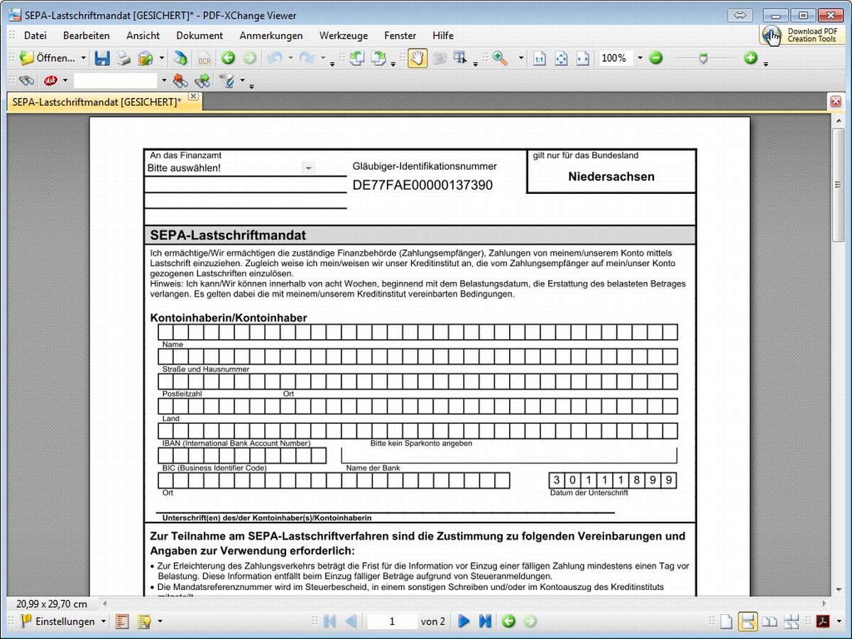Show the bookmarks pane from the bottom bar
The height and width of the screenshot is (639, 852).
point(123,621)
